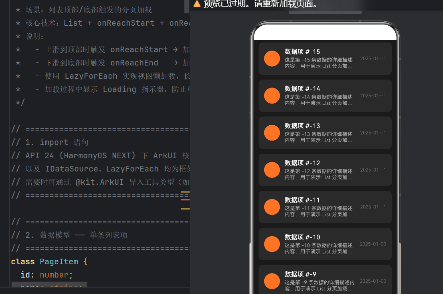The image size is (443, 294).
Task: Click date label on item #-15 card
Action: click(x=373, y=59)
